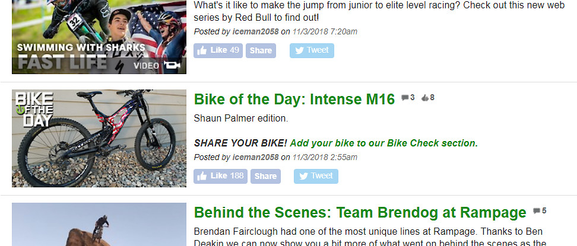Open the Rampage rider thumbnail image
577x246 pixels.
click(x=99, y=225)
